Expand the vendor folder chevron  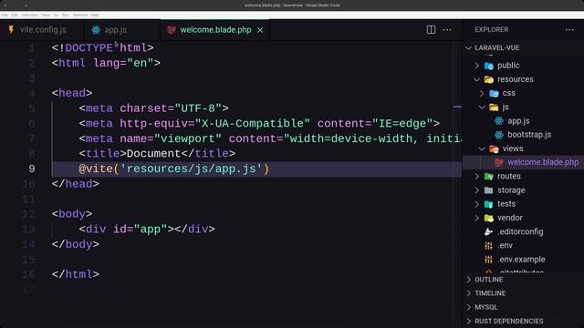click(x=477, y=218)
